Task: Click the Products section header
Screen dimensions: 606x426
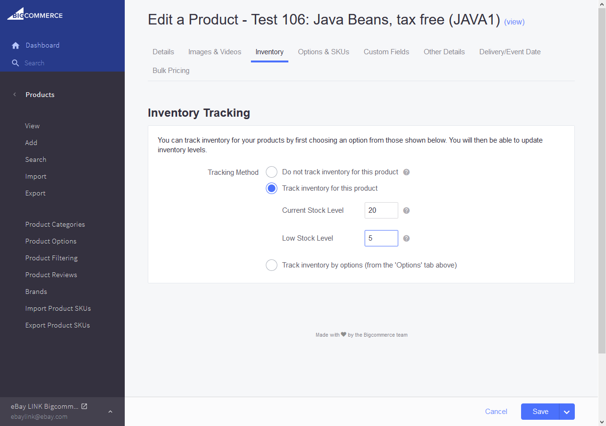Action: (40, 95)
